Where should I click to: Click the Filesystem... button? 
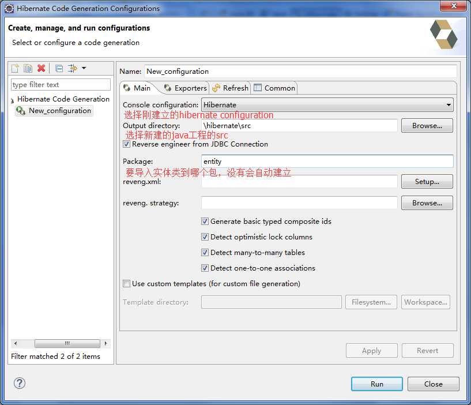coord(371,302)
